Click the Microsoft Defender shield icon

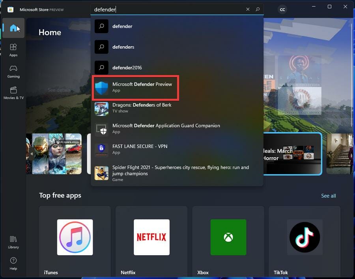pyautogui.click(x=101, y=88)
